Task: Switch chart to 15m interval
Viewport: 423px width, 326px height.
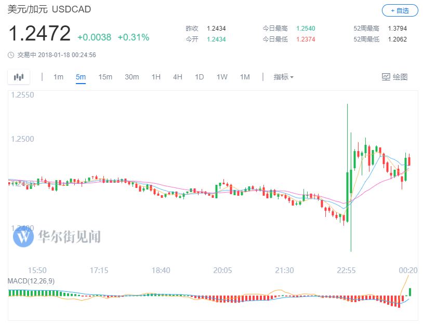Action: 105,77
